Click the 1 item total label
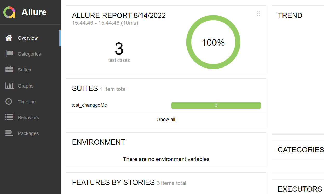The image size is (324, 194). click(x=113, y=89)
